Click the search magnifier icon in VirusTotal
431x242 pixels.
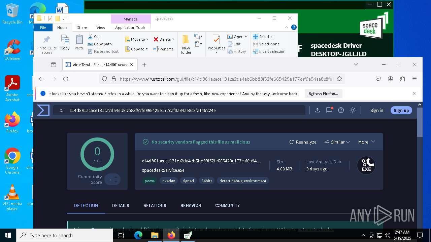[x=61, y=110]
